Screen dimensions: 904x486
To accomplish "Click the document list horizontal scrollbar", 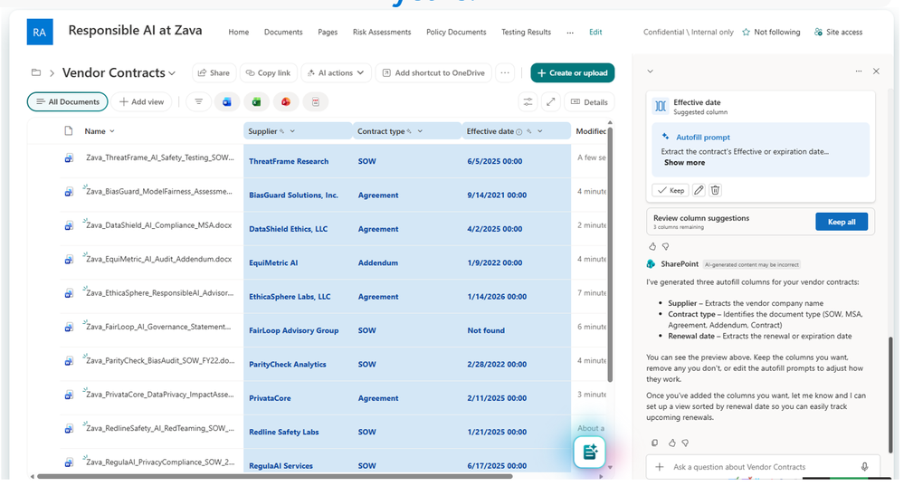I will [x=275, y=477].
